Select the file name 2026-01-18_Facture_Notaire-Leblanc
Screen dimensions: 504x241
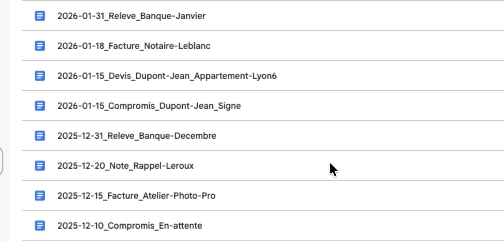tap(134, 46)
